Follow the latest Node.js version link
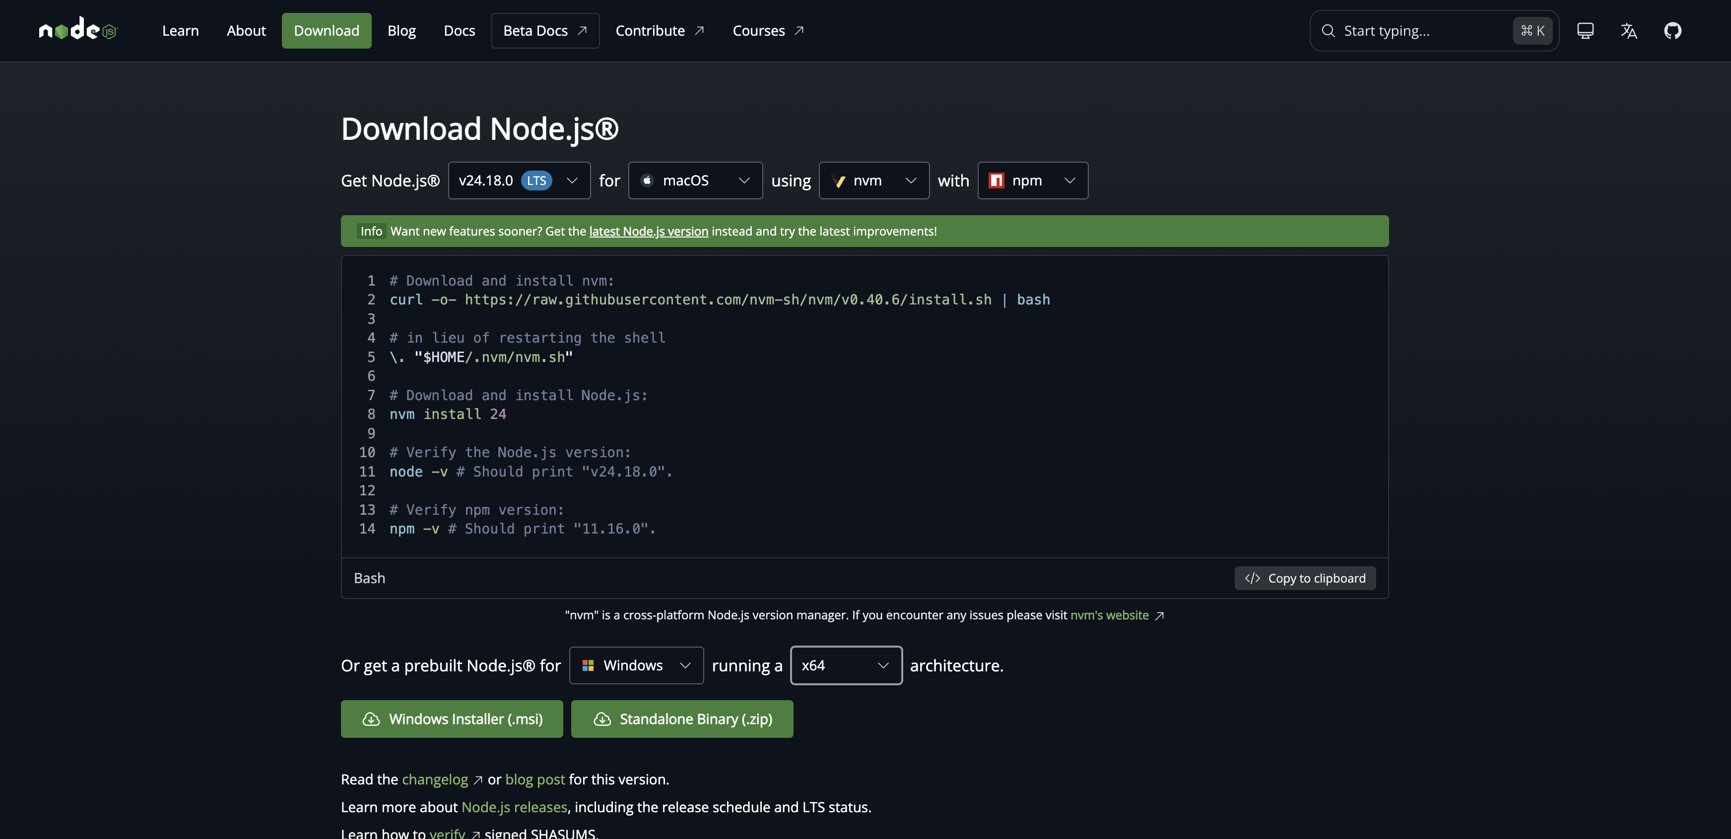 [649, 231]
